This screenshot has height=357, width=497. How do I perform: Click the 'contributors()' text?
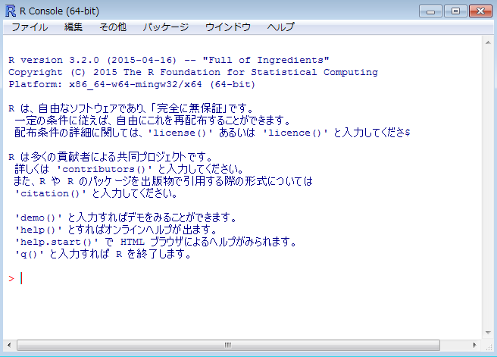coord(105,169)
